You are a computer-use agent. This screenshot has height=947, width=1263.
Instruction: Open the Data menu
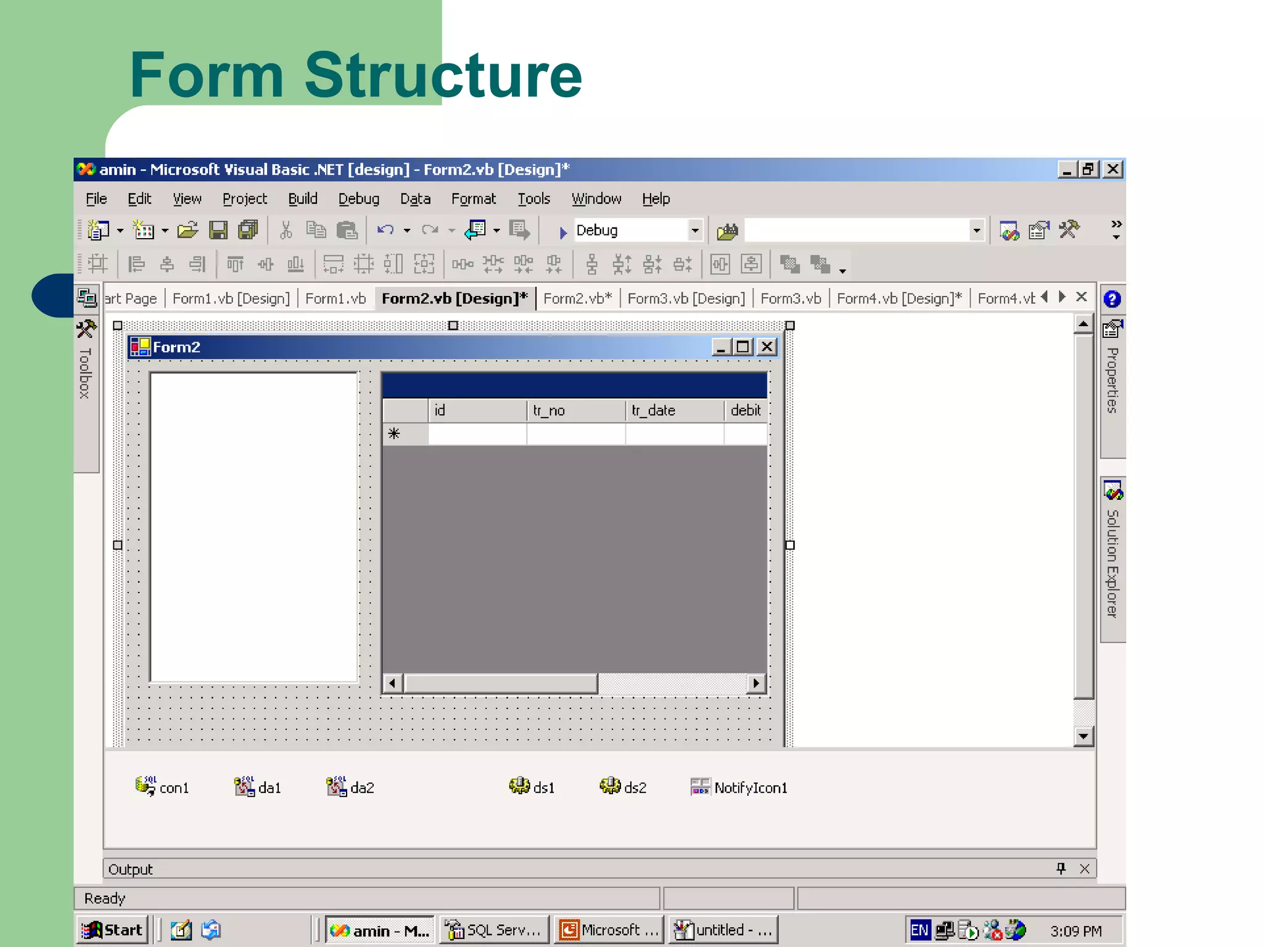coord(415,199)
